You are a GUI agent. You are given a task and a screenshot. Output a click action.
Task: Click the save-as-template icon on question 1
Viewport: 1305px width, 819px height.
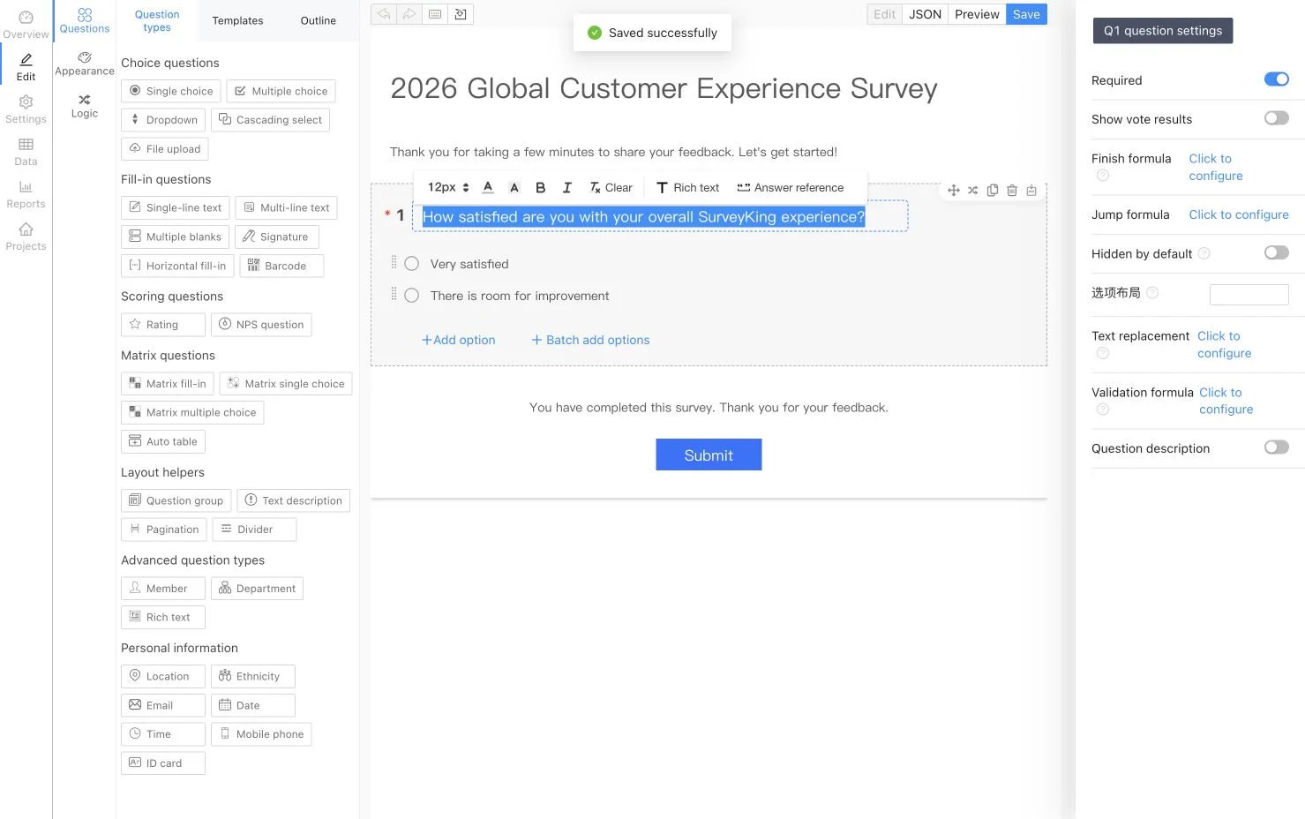coord(1031,190)
